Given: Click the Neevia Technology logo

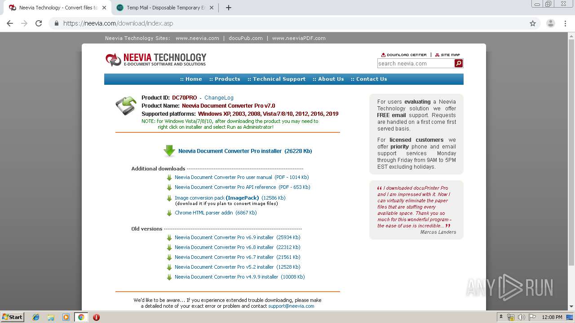Looking at the screenshot, I should click(x=156, y=59).
